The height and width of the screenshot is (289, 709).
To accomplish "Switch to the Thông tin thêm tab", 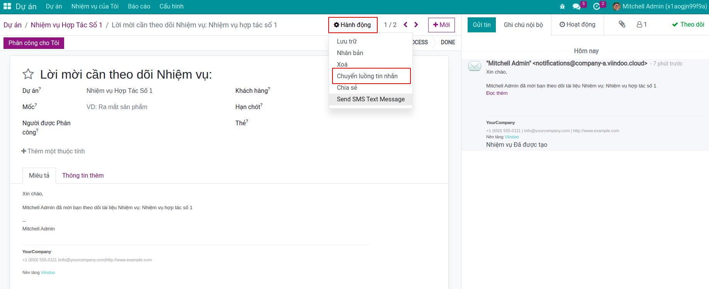I will pos(83,175).
